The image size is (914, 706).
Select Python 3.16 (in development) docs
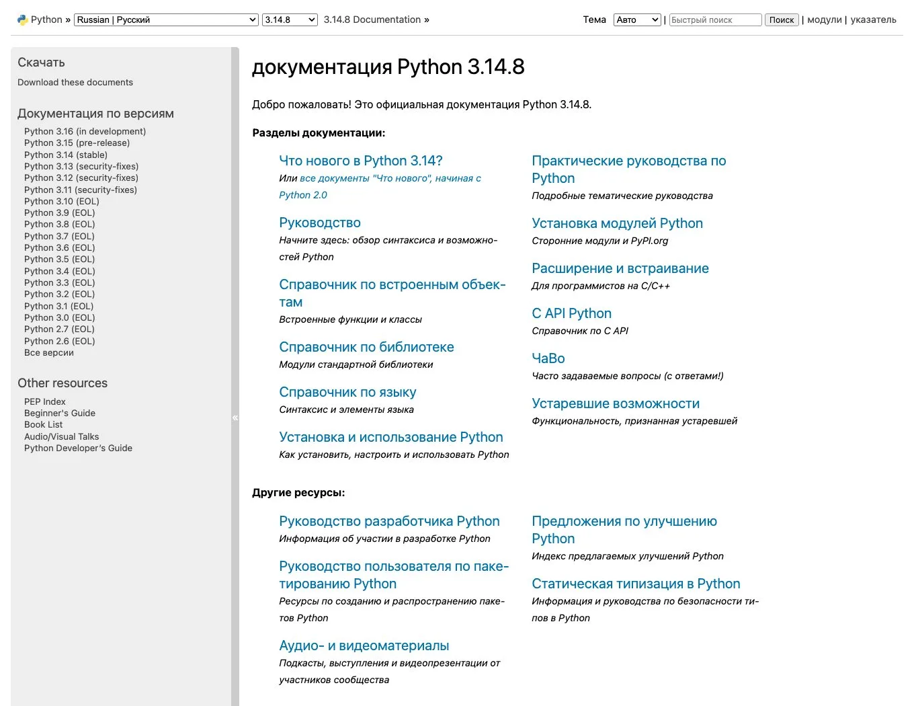(x=85, y=131)
